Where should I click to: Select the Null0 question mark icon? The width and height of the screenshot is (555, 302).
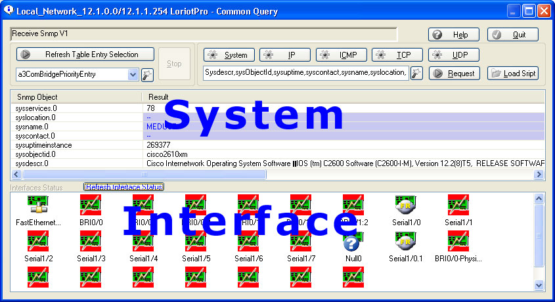click(353, 242)
